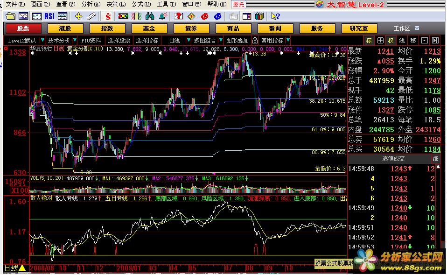
Task: Select the red 股票 tab
Action: (23, 28)
